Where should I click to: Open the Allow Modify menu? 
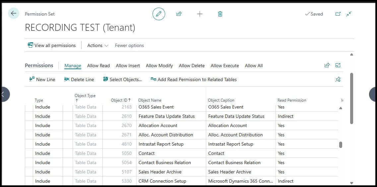tap(159, 66)
